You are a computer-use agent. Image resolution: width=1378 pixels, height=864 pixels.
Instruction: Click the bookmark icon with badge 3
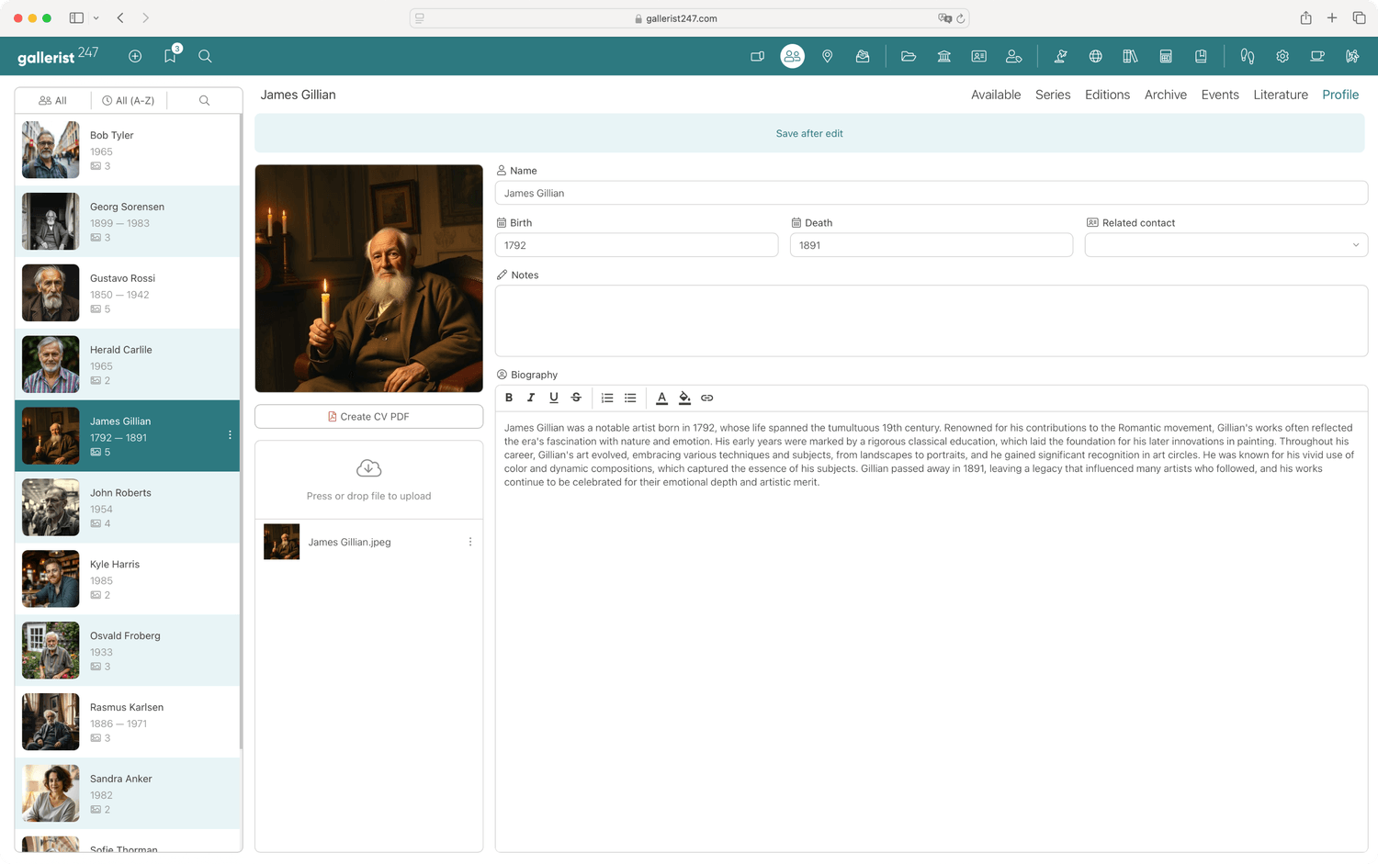click(170, 56)
